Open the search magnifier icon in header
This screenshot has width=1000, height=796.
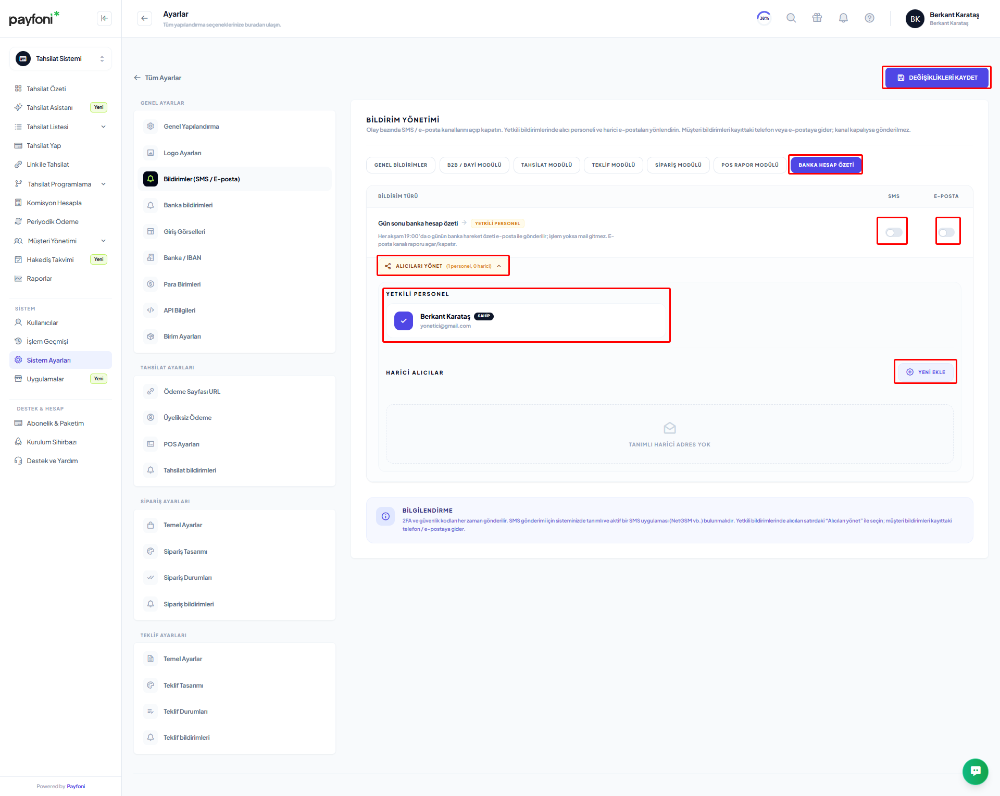tap(791, 18)
